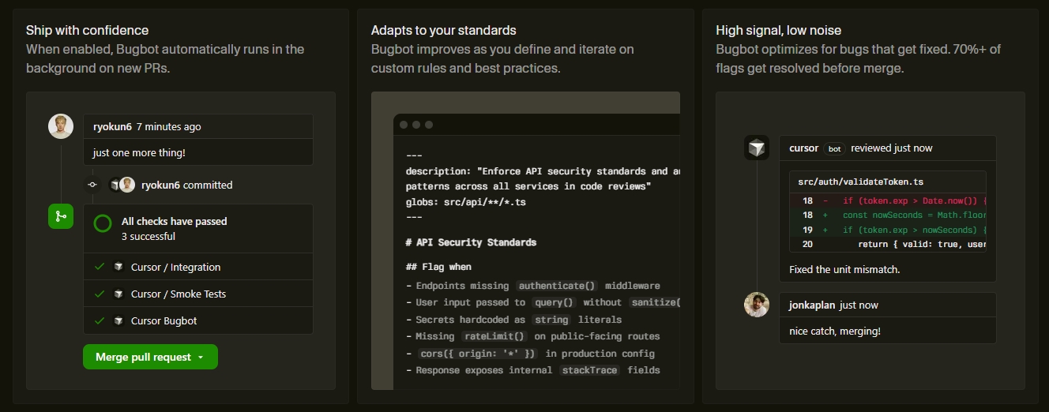
Task: Click the green merge branch icon
Action: point(61,216)
